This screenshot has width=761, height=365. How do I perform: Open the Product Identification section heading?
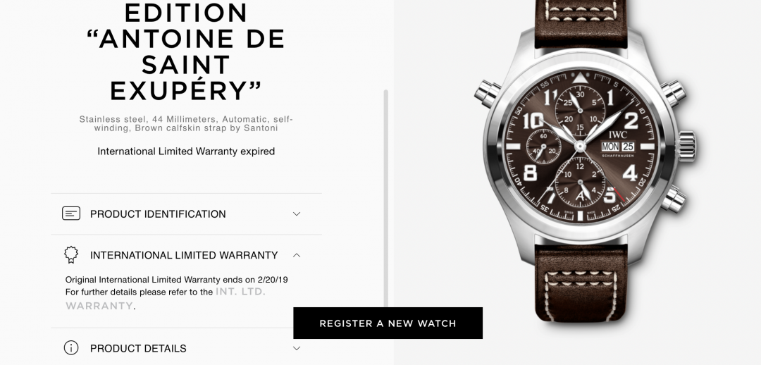click(x=158, y=214)
